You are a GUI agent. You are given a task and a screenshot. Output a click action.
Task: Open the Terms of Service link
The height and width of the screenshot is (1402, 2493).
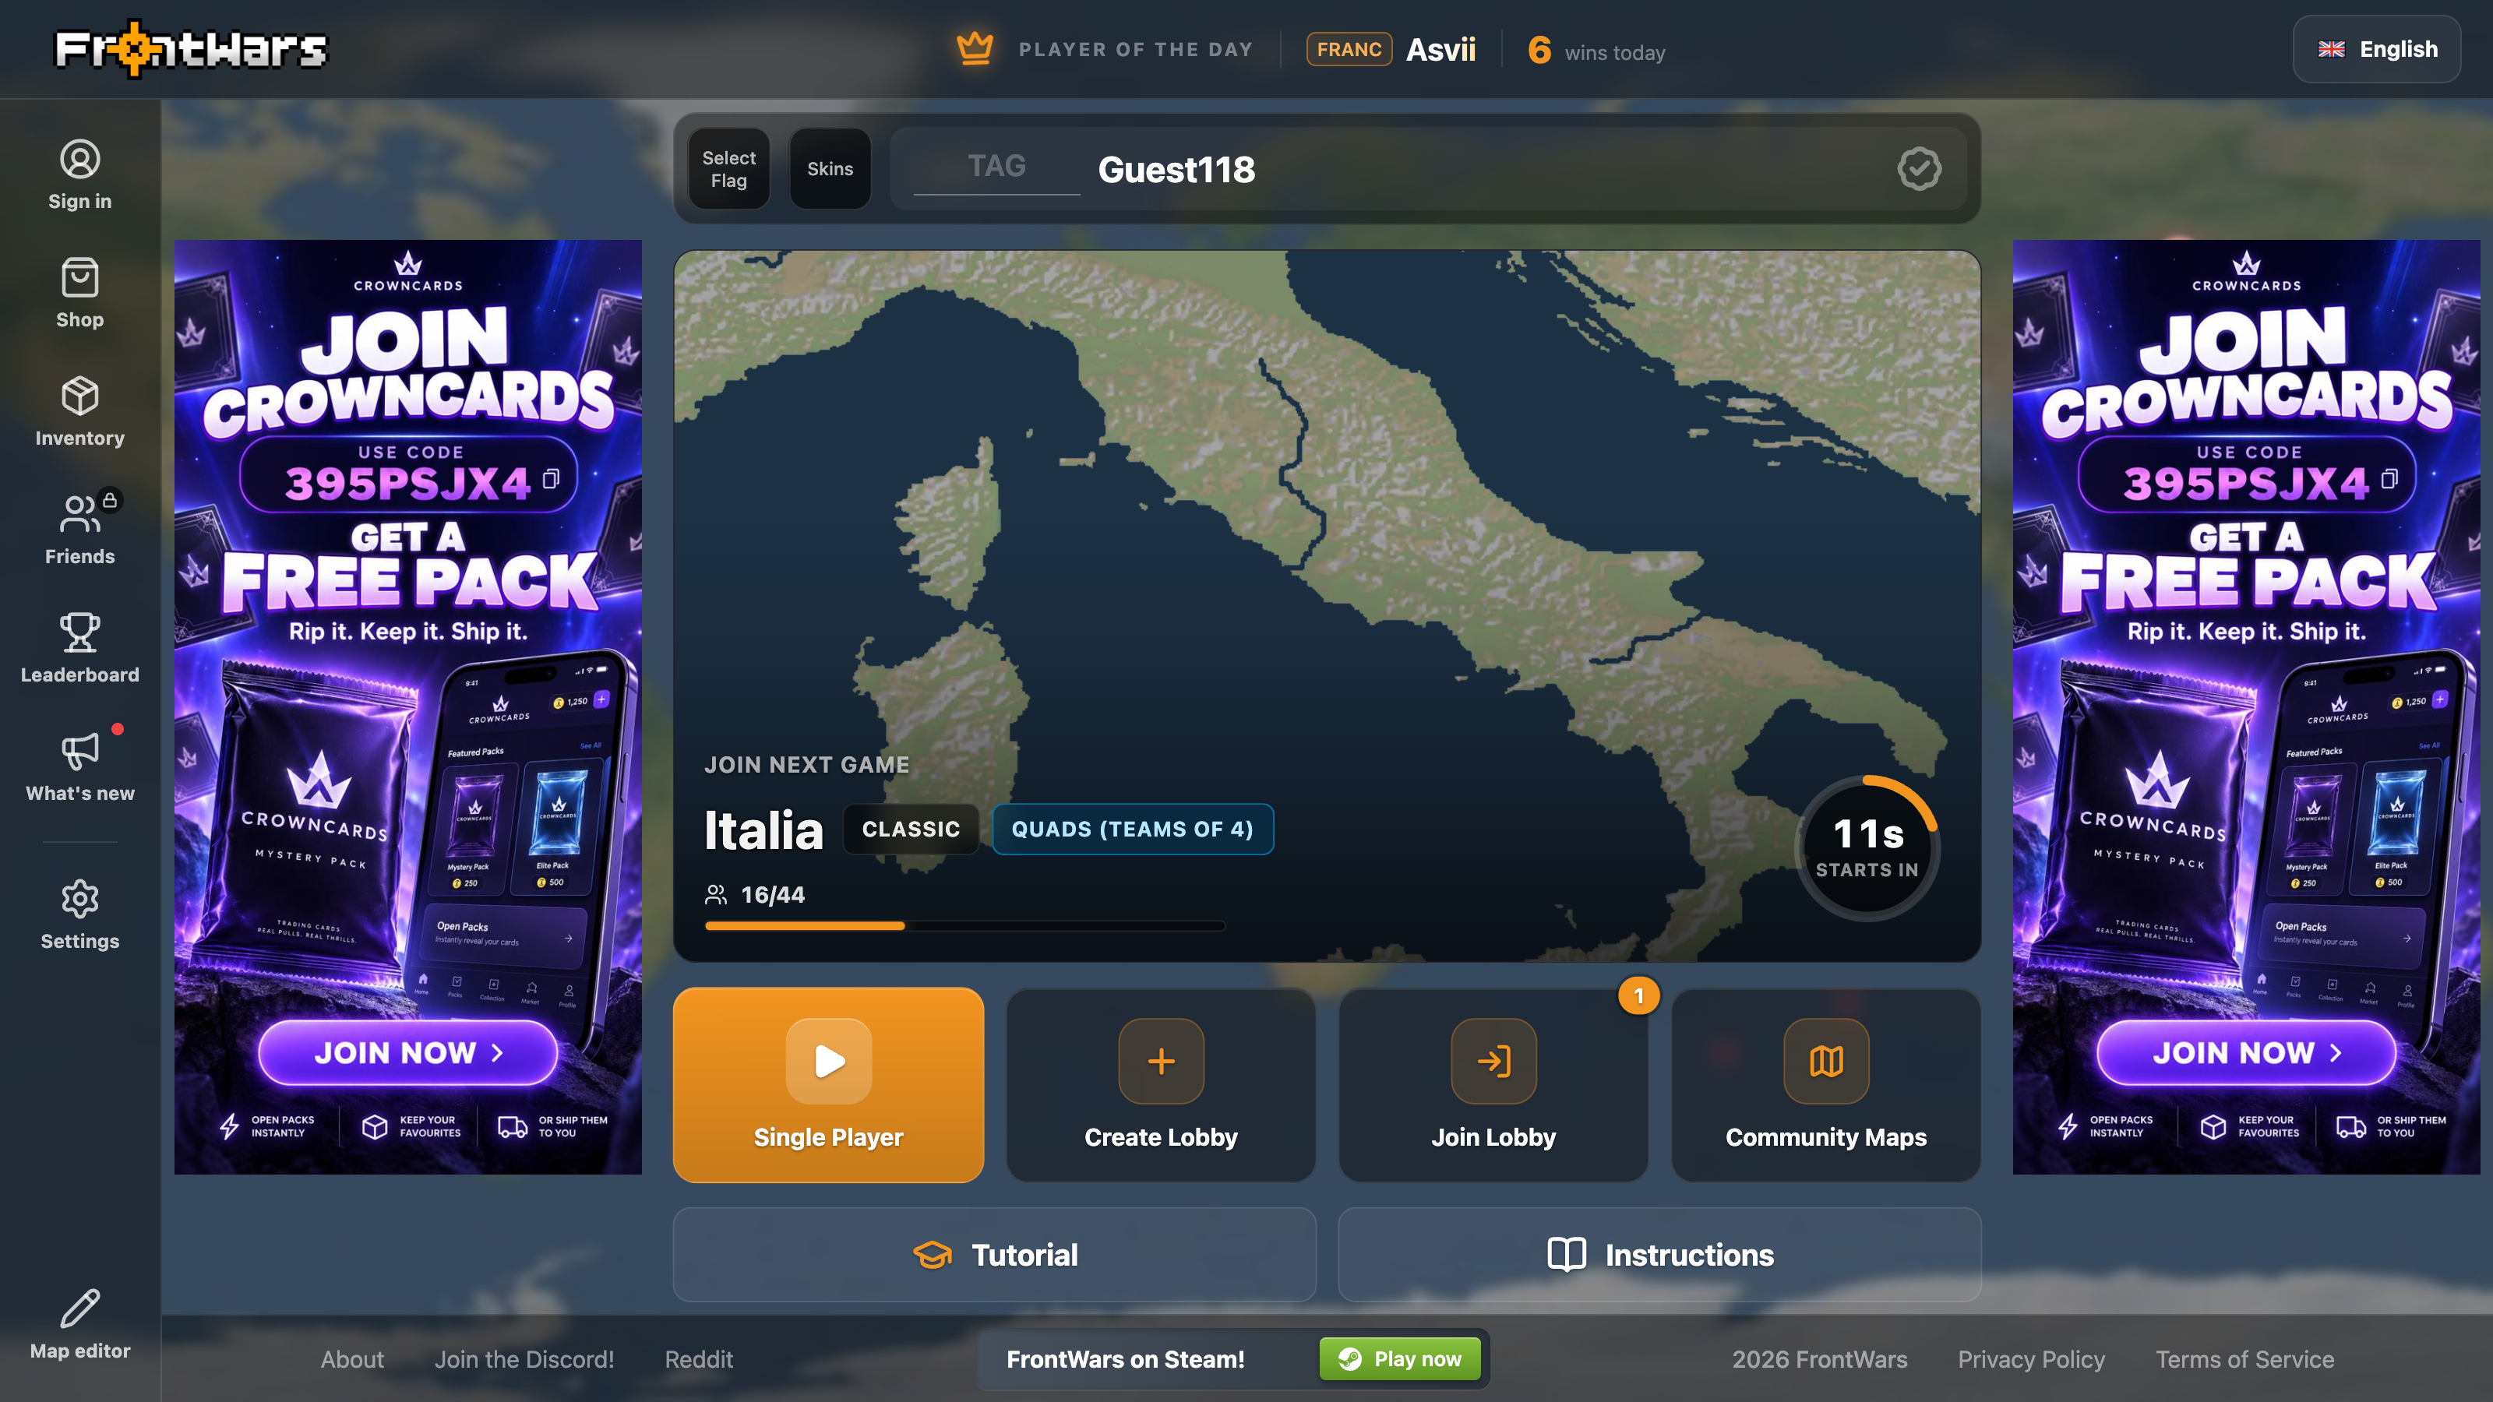tap(2244, 1359)
